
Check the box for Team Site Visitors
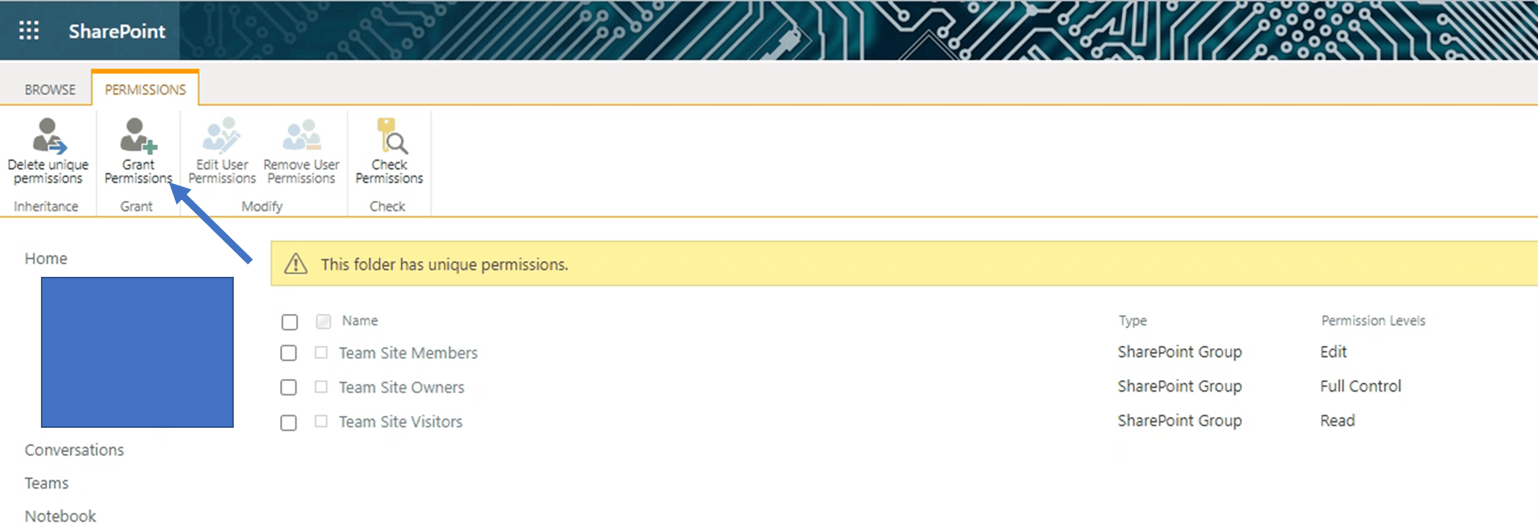289,423
